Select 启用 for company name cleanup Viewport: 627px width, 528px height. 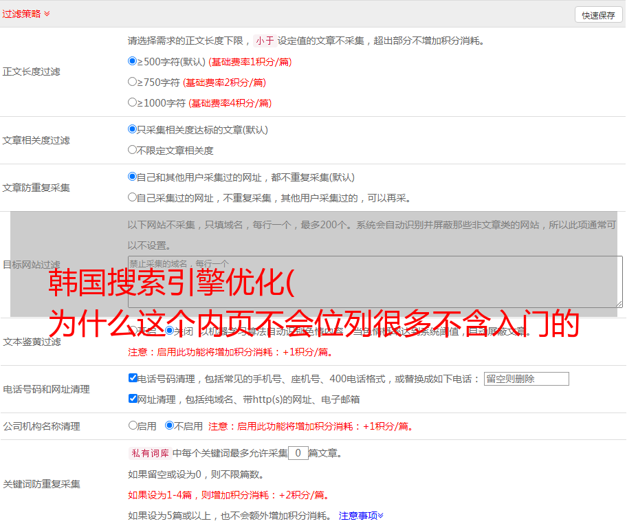133,425
